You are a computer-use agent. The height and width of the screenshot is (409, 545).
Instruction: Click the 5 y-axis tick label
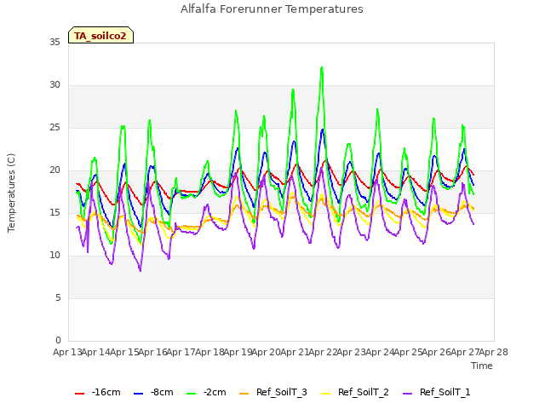point(58,298)
